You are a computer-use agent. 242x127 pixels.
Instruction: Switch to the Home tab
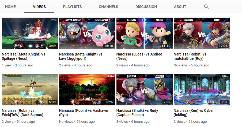point(10,7)
